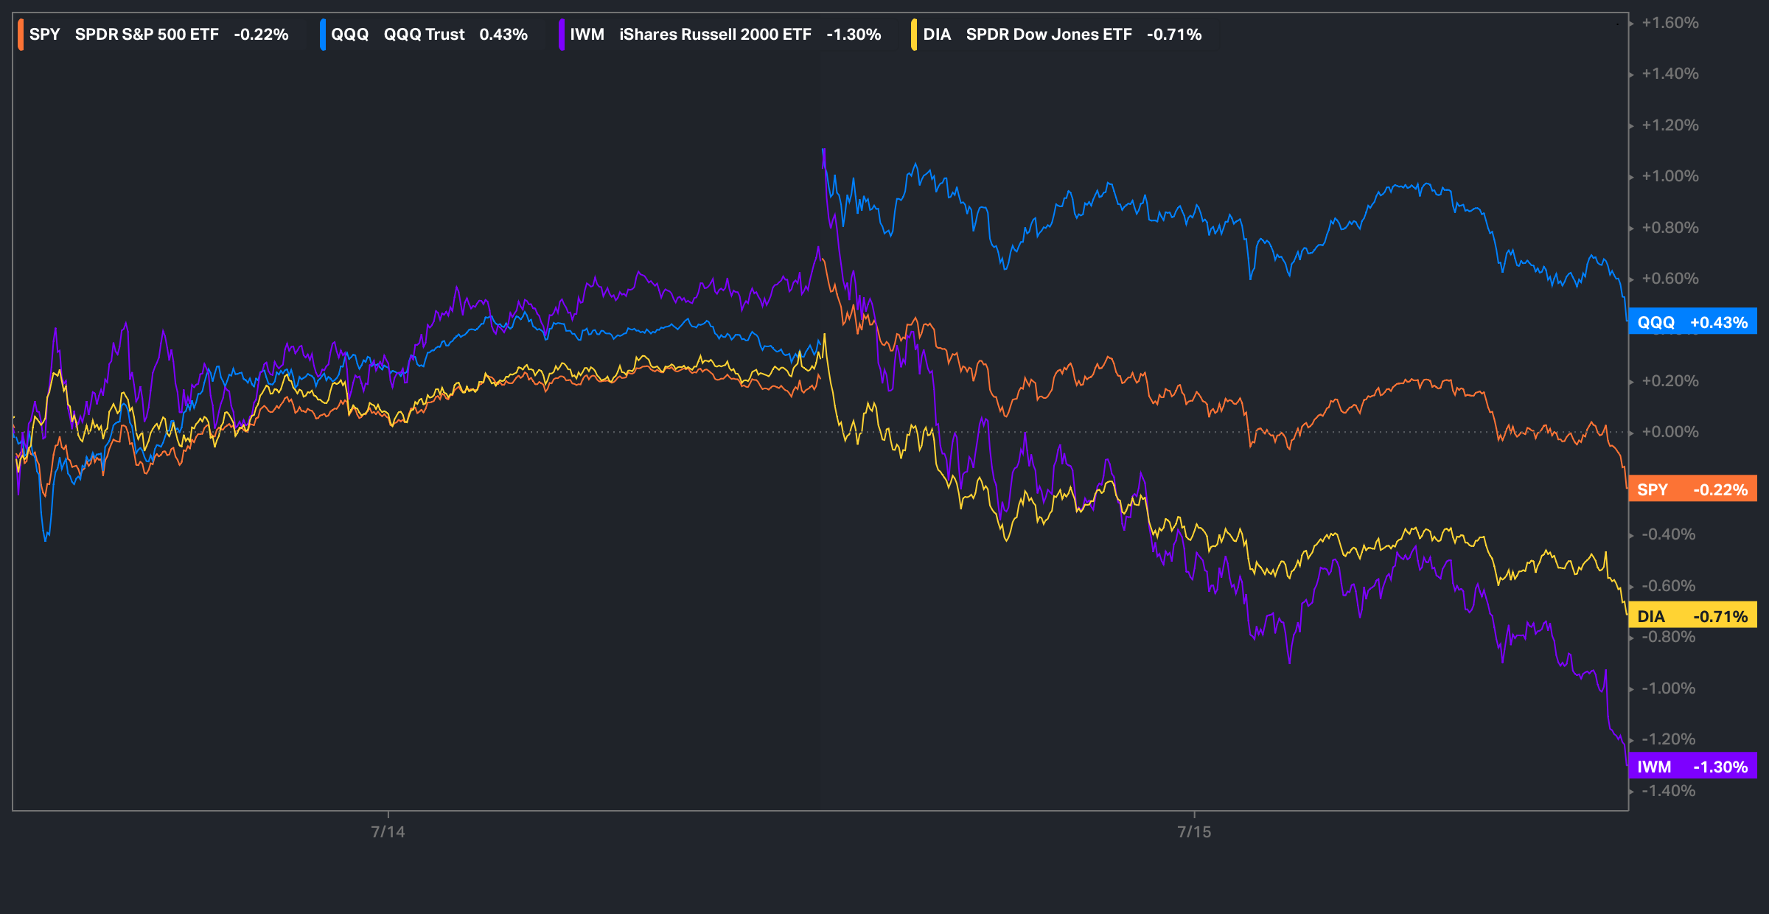The width and height of the screenshot is (1769, 914).
Task: Click the 7/14 date label on time axis
Action: click(x=388, y=832)
